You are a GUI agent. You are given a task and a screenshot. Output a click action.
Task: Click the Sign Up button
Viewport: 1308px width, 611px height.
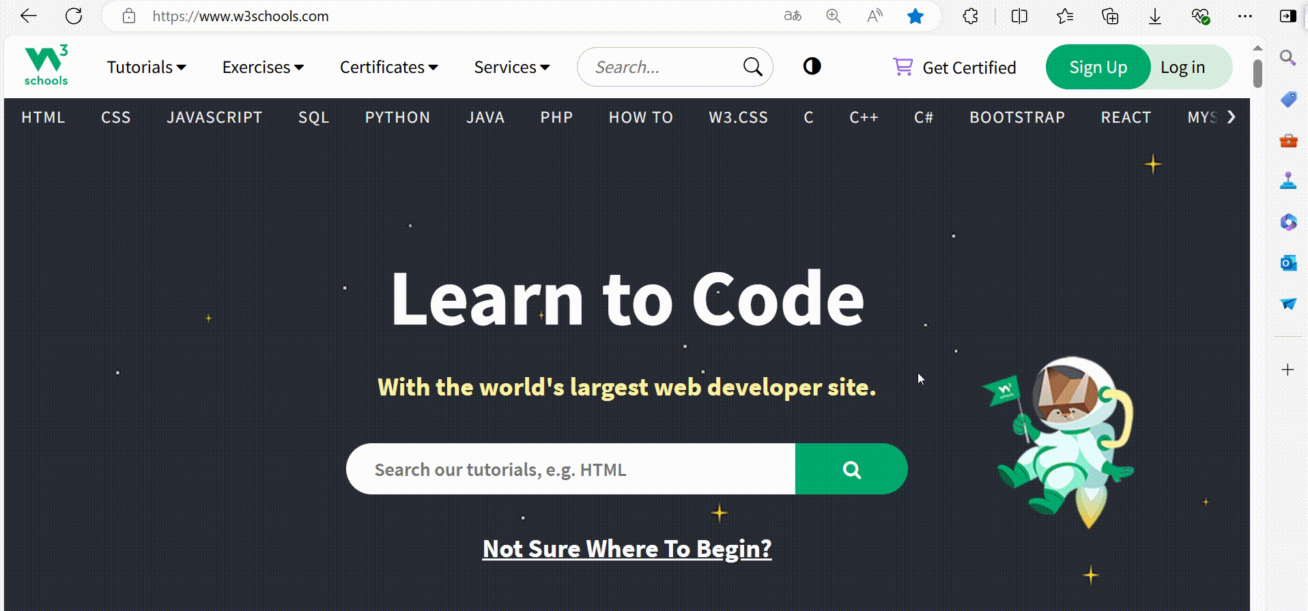pyautogui.click(x=1098, y=68)
